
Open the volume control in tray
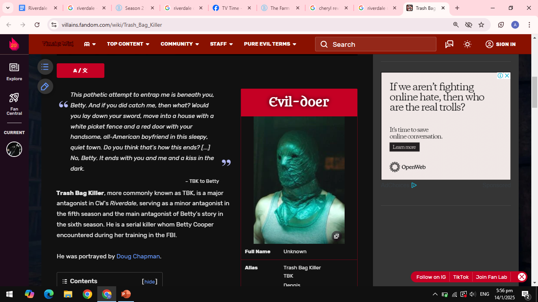coord(473,294)
